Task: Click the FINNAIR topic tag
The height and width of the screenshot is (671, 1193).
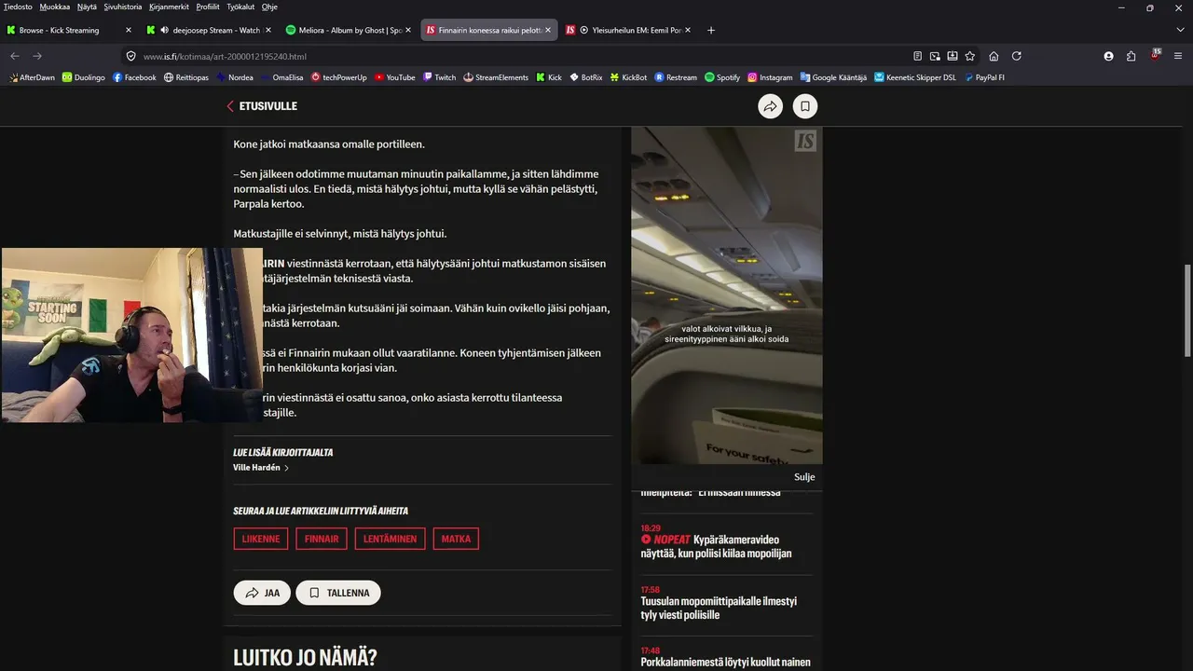Action: [x=322, y=539]
